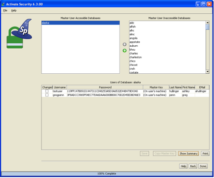
Task: Click the Changed column header
Action: [x=47, y=87]
